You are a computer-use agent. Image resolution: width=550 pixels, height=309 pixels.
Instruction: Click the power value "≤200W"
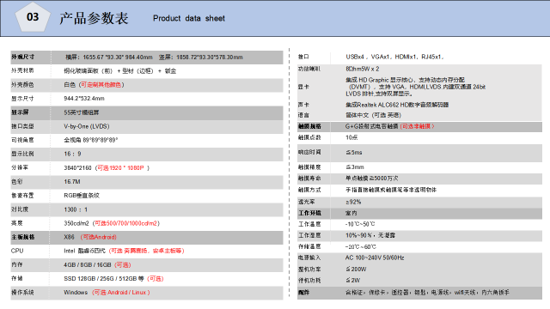[x=356, y=269]
